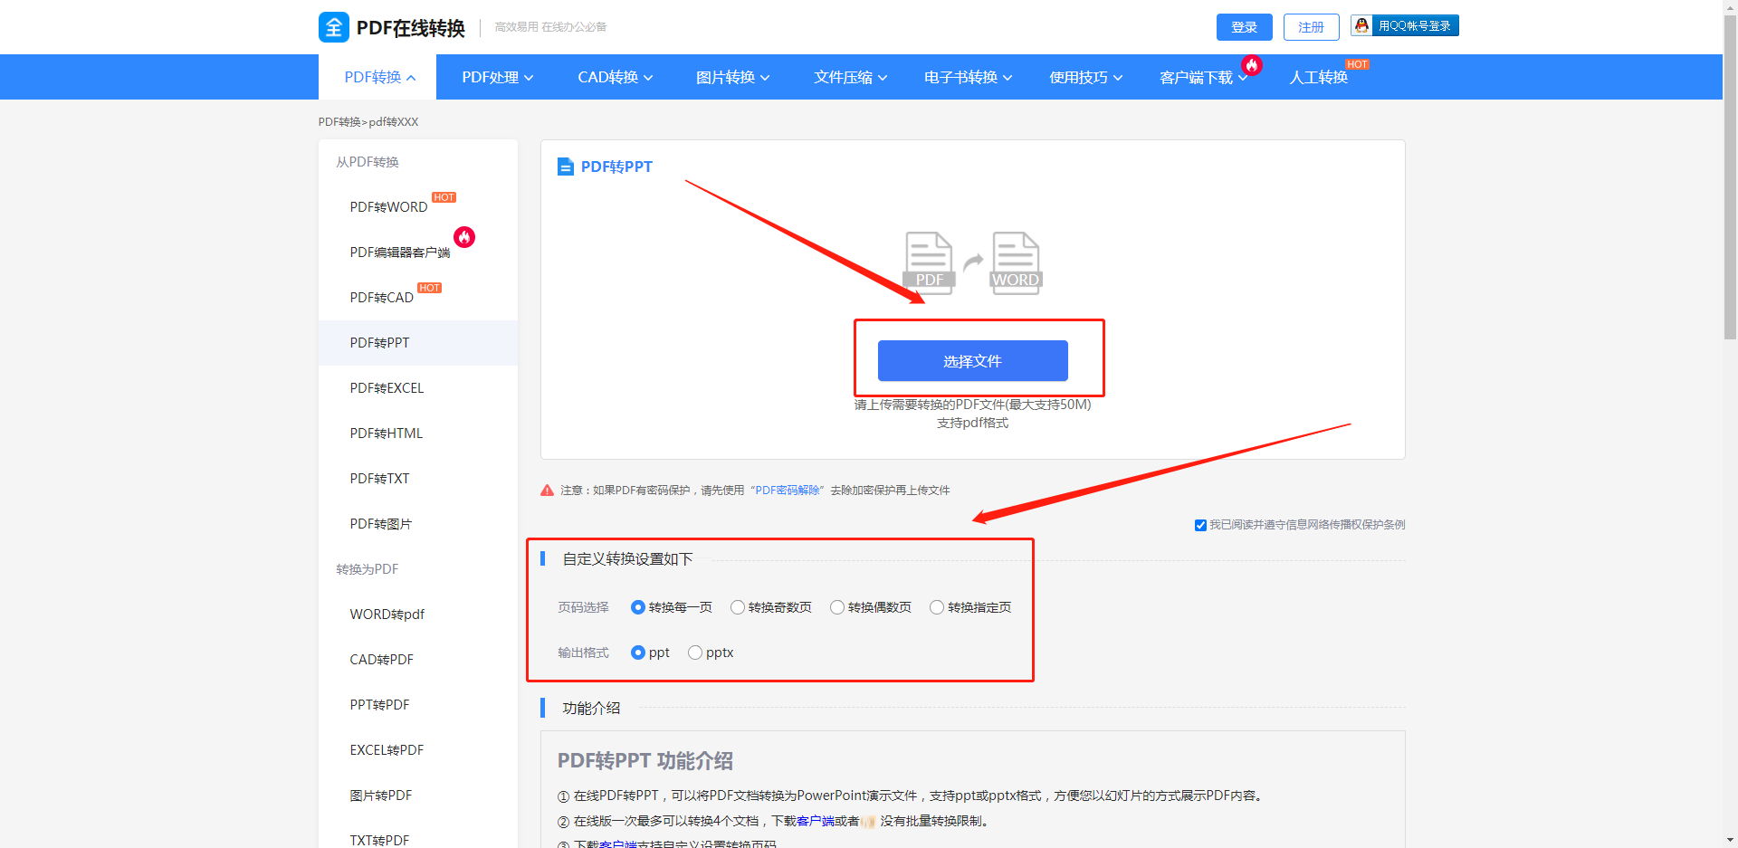This screenshot has width=1738, height=848.
Task: Select 转换每一页 radio option
Action: [x=638, y=607]
